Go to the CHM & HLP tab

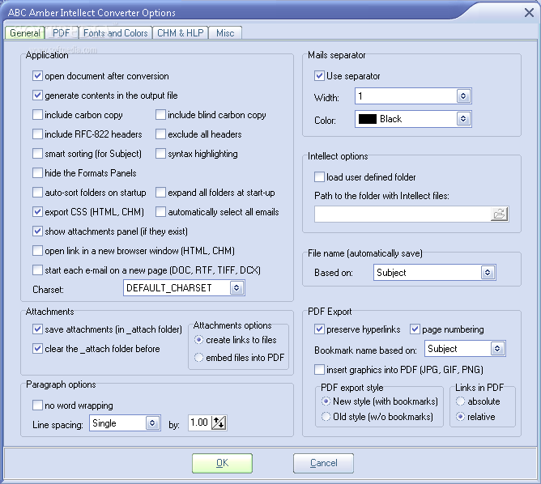181,33
